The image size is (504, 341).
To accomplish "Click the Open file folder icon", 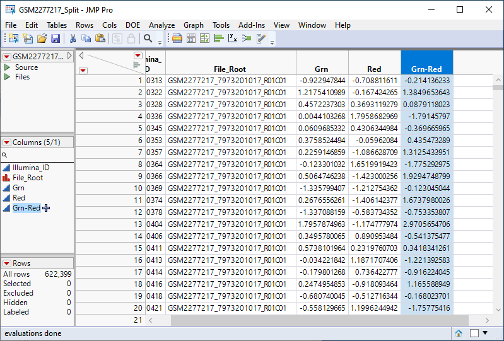I will point(42,39).
